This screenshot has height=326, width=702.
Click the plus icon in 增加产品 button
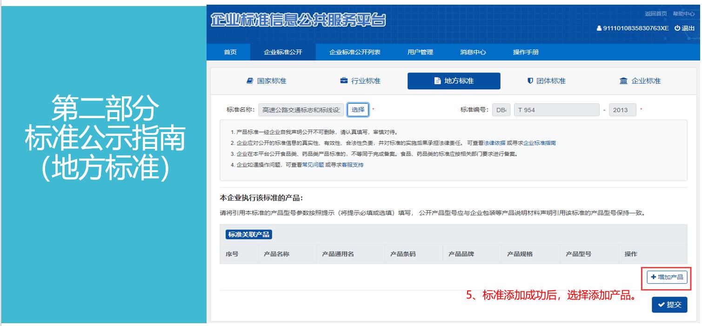coord(654,277)
